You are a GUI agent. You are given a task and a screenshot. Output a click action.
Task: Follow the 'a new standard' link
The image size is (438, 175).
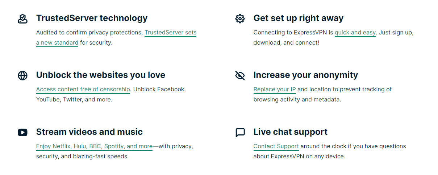pyautogui.click(x=57, y=43)
